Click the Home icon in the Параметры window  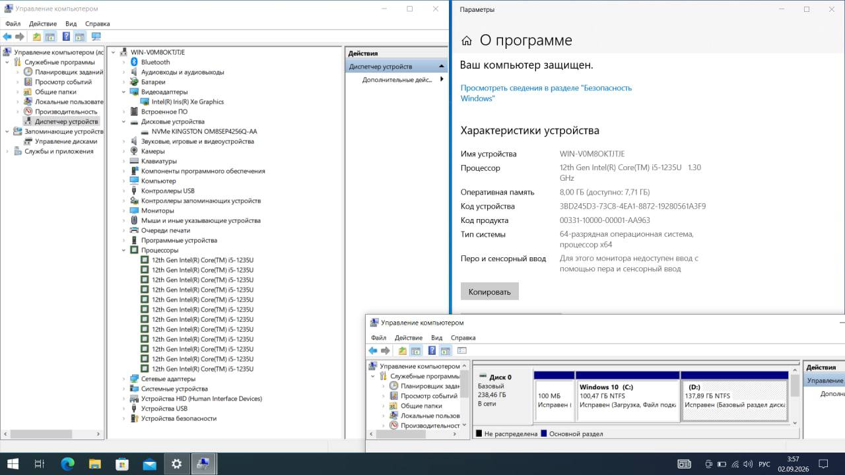tap(467, 41)
